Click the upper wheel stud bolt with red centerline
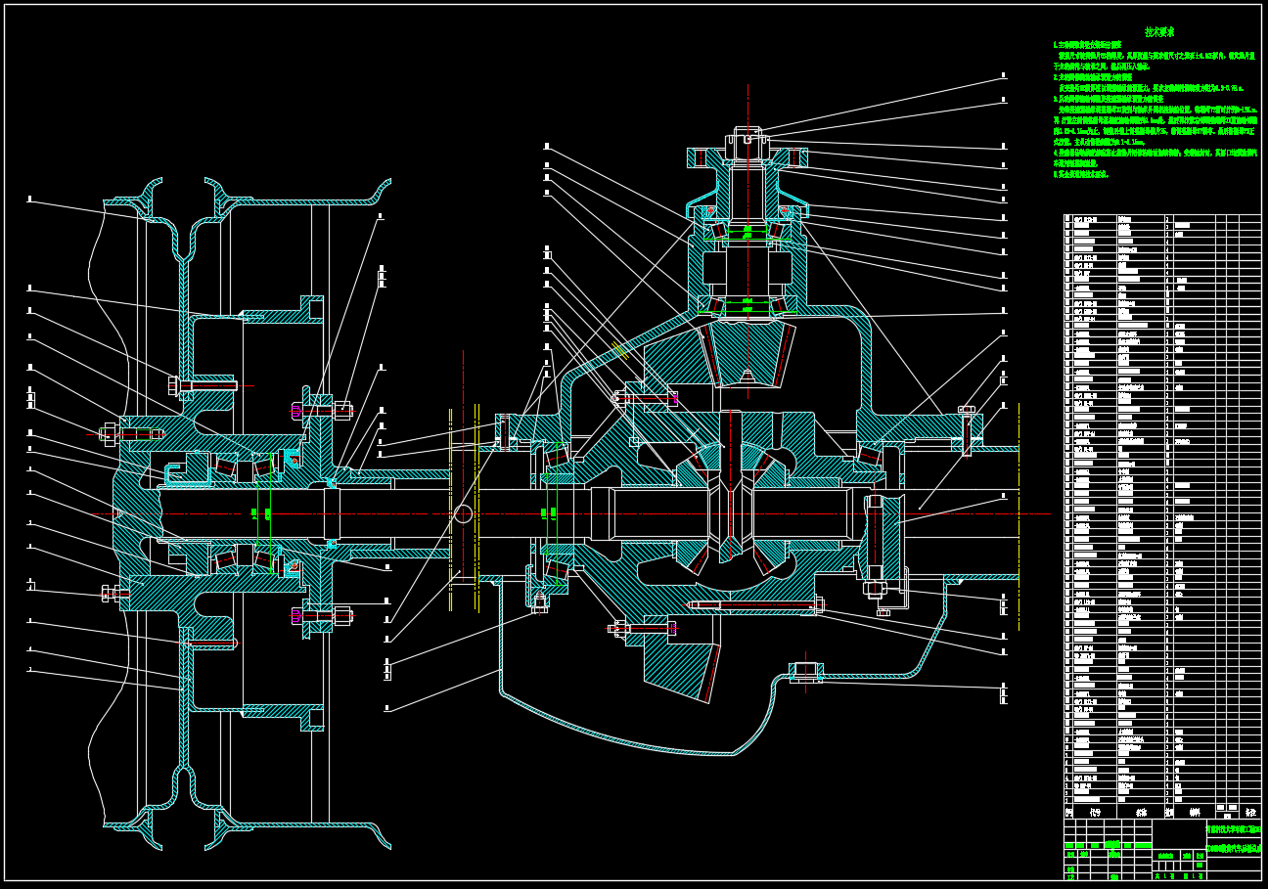 click(207, 385)
